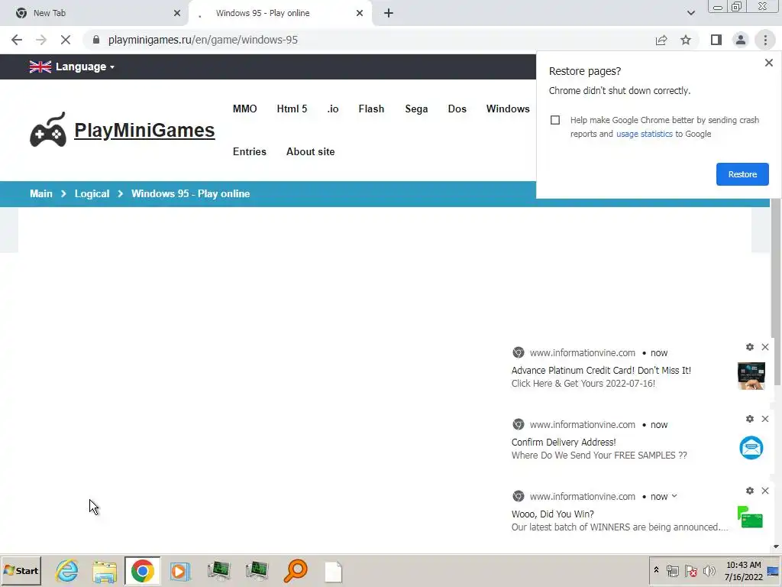Click the Action Center flag tray icon
782x587 pixels.
(x=690, y=570)
